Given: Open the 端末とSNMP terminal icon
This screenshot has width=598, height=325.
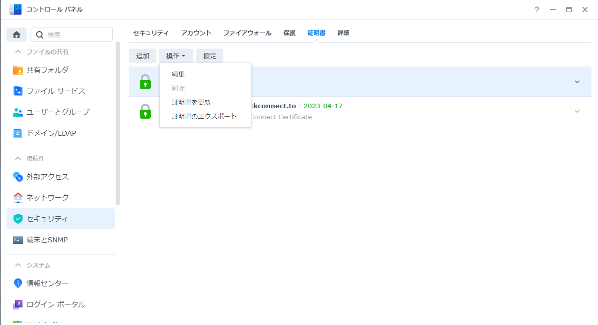Looking at the screenshot, I should (18, 240).
